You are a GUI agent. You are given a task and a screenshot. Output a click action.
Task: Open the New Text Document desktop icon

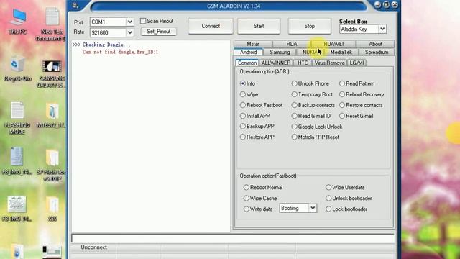[x=52, y=24]
